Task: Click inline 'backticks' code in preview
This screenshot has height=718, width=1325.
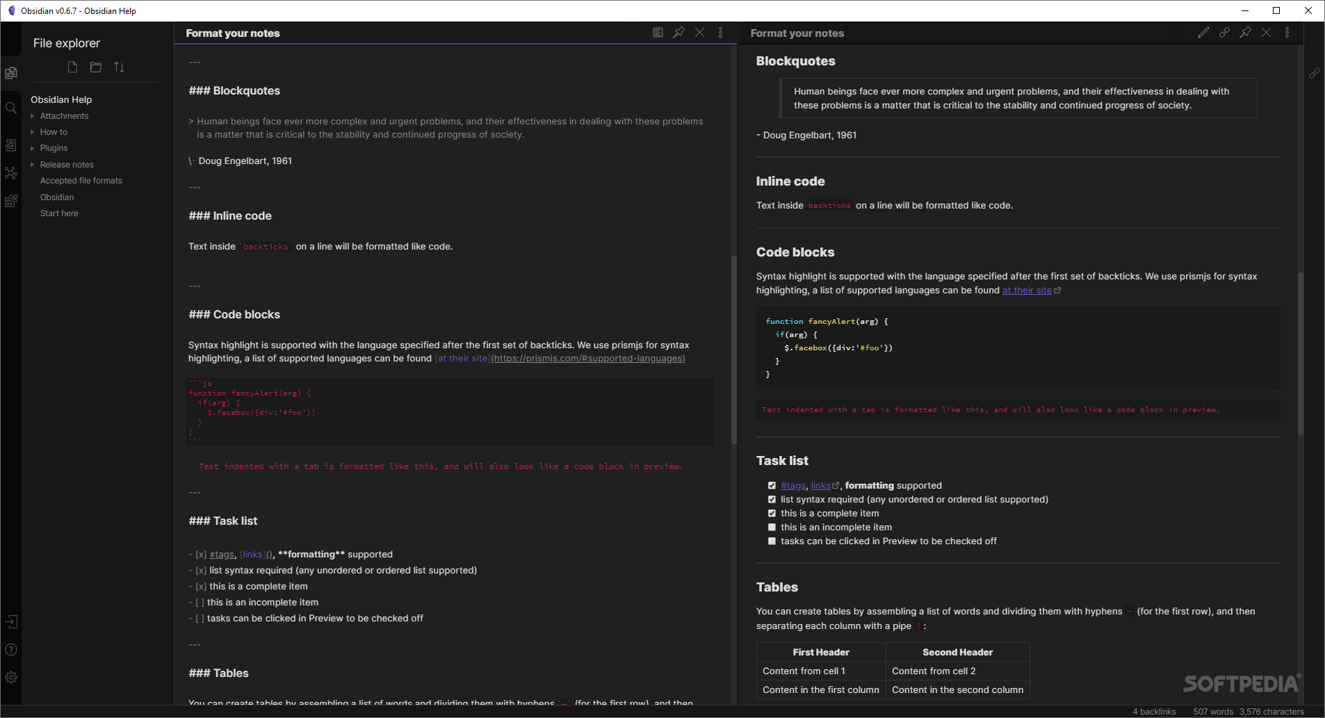Action: pyautogui.click(x=829, y=206)
